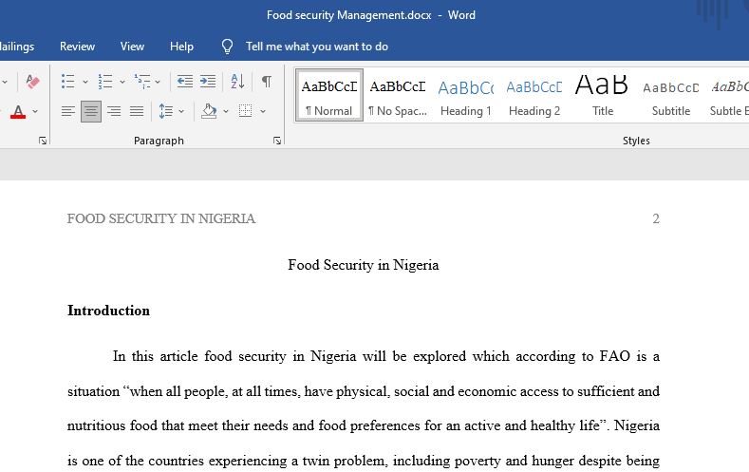Apply the Title style

tap(603, 95)
